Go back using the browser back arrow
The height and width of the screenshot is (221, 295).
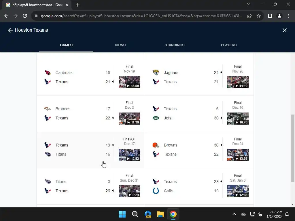pyautogui.click(x=6, y=16)
